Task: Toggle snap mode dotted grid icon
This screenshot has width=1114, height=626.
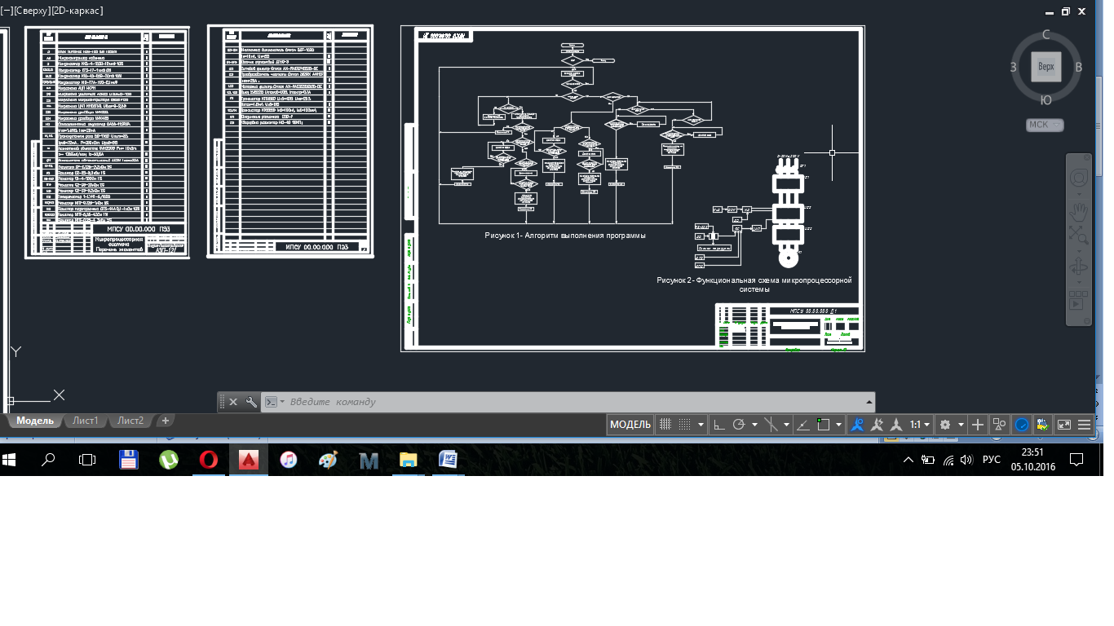Action: 685,425
